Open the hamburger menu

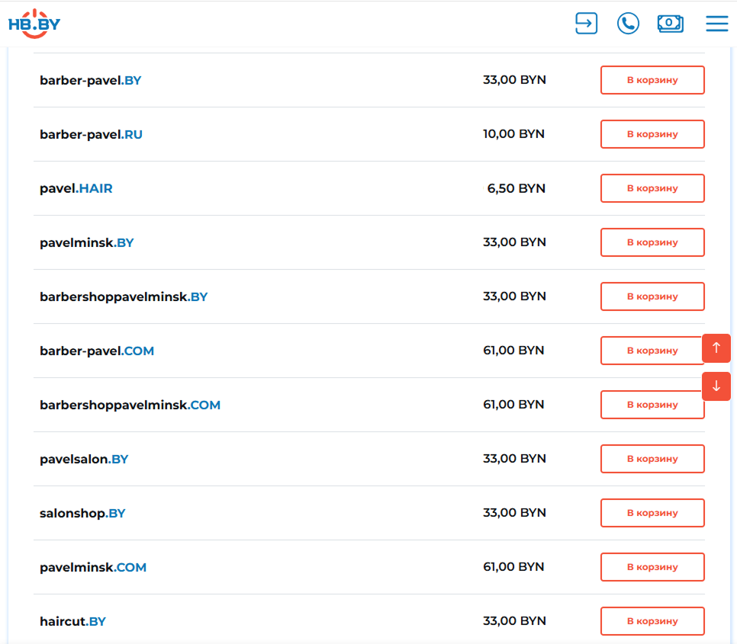[716, 24]
